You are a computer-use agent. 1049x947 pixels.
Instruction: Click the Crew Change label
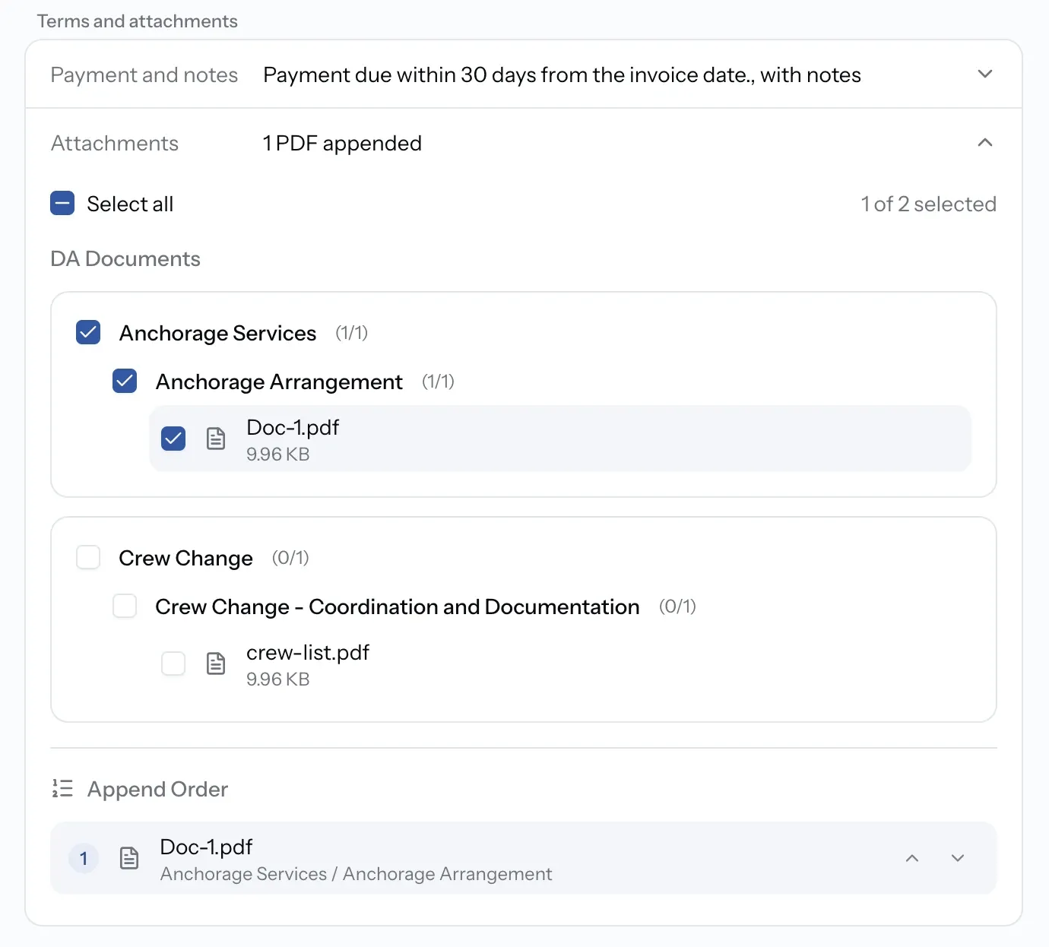click(185, 558)
